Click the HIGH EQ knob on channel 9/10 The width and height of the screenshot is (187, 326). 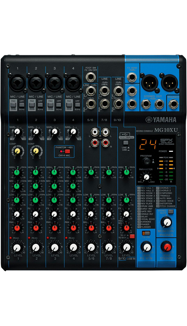point(126,172)
